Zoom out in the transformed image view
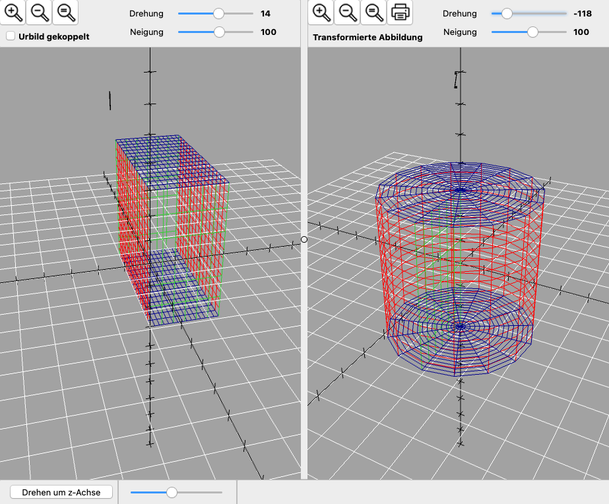609x504 pixels. pyautogui.click(x=347, y=12)
